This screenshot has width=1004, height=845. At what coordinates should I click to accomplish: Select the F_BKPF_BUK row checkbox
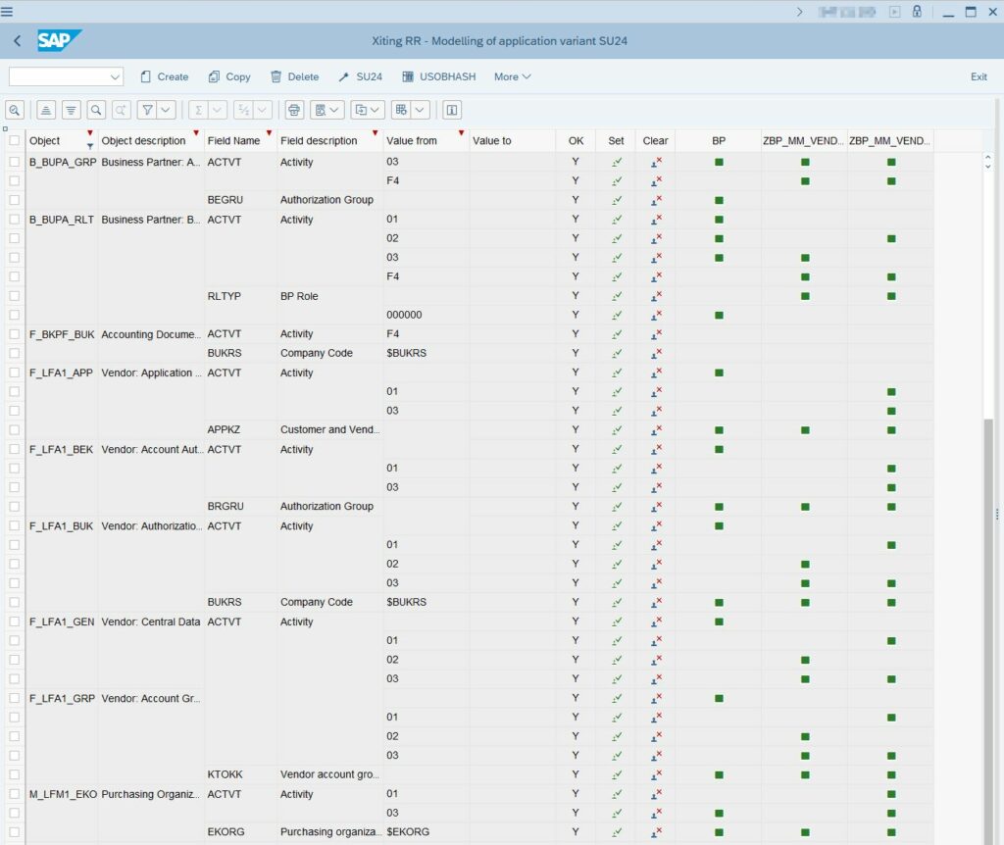point(14,334)
